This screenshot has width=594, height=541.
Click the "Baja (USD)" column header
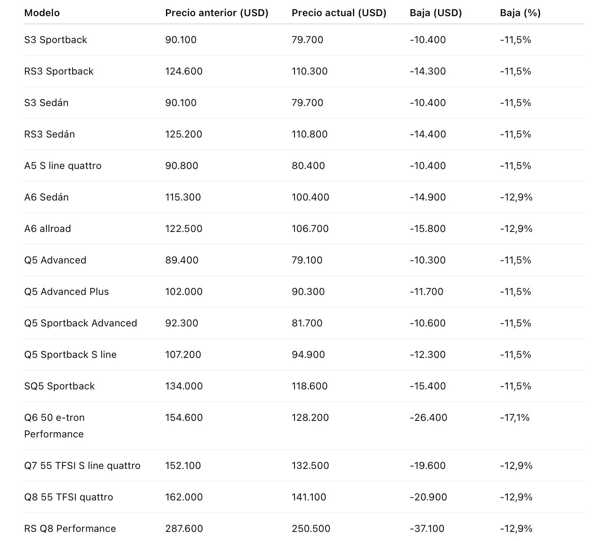(436, 13)
